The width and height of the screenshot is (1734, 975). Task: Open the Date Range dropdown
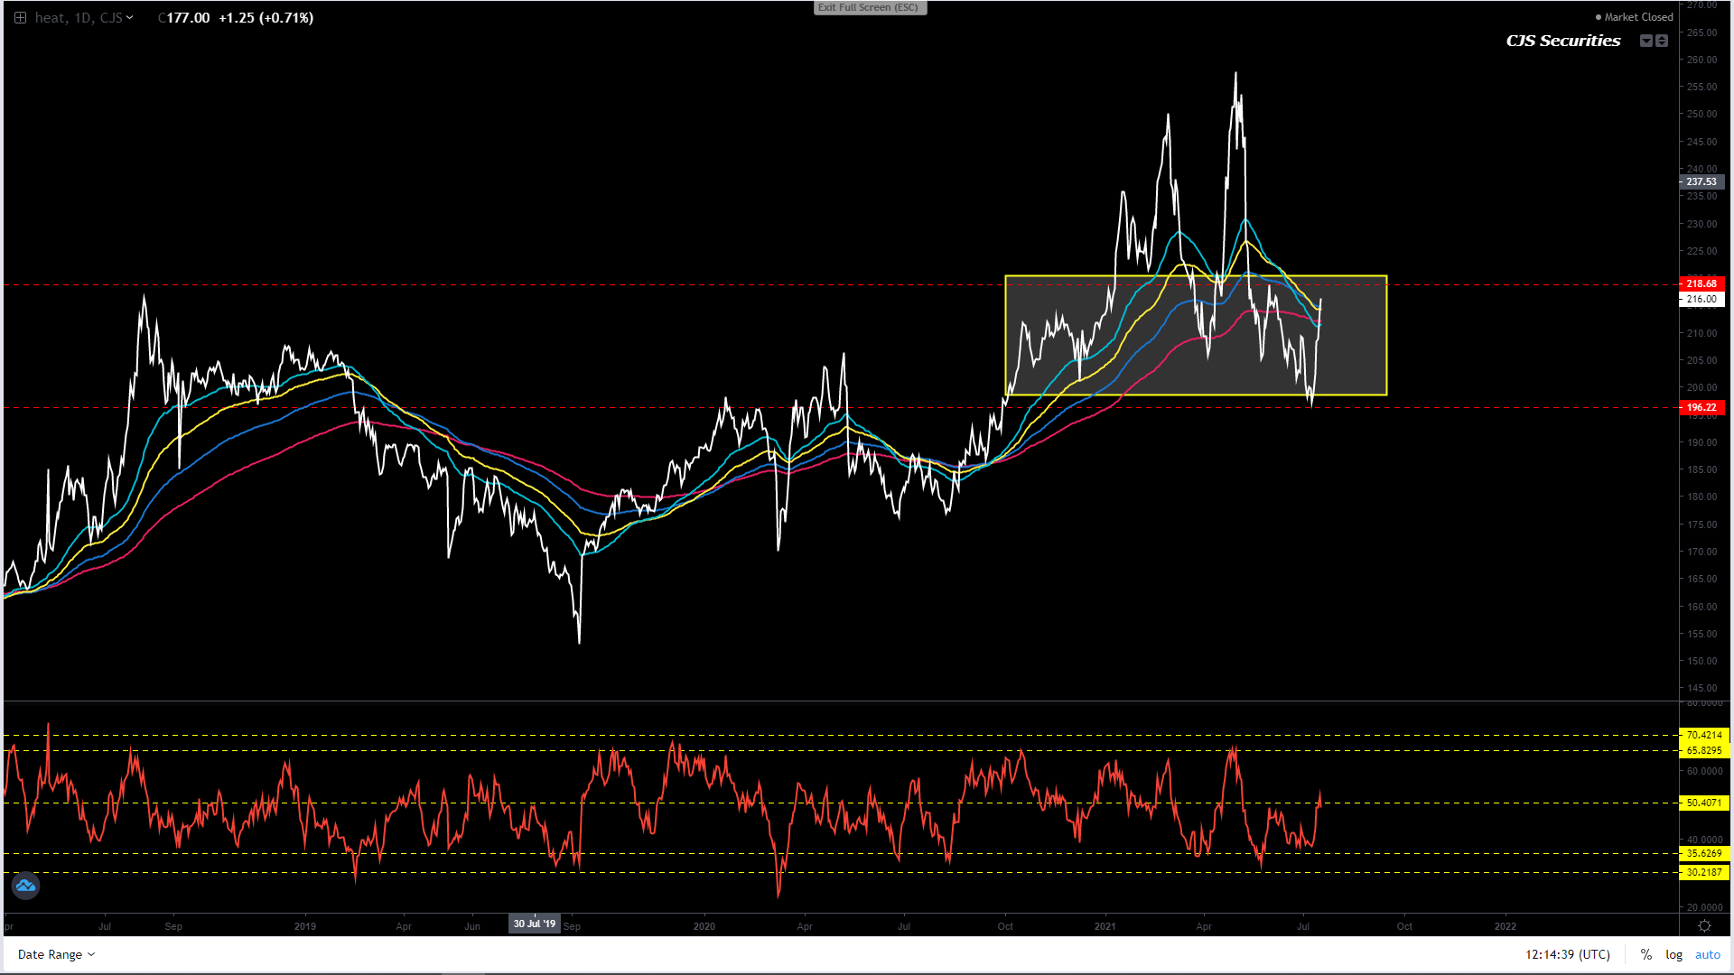pos(56,954)
